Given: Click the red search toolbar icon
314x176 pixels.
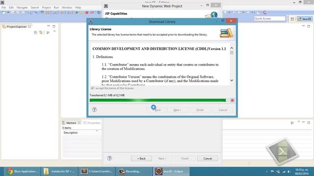Looking at the screenshot, I should (265, 13).
